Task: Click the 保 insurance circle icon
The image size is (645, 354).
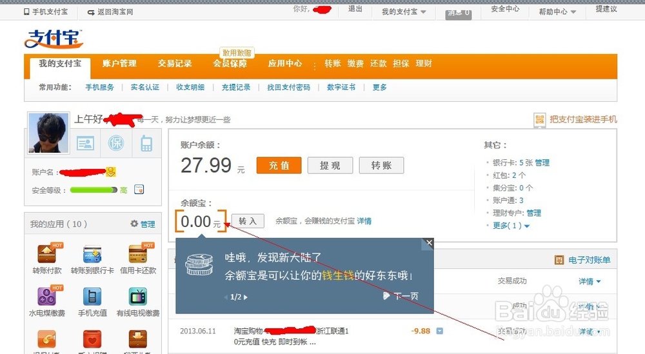Action: [x=116, y=143]
